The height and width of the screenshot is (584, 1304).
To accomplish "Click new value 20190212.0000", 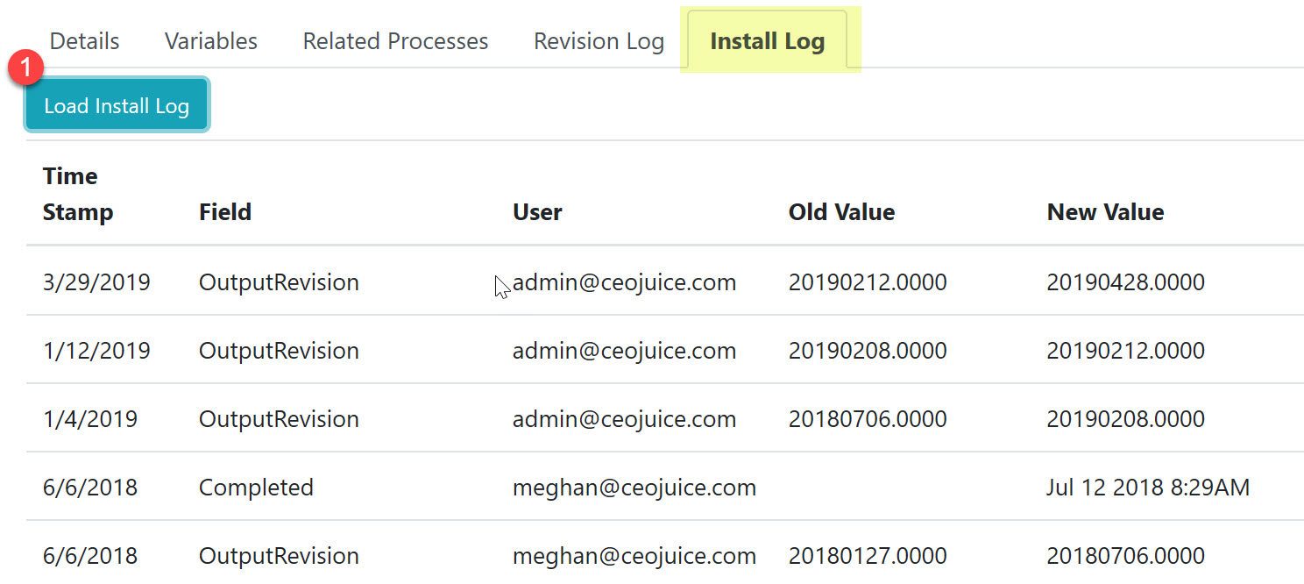I will point(1125,351).
